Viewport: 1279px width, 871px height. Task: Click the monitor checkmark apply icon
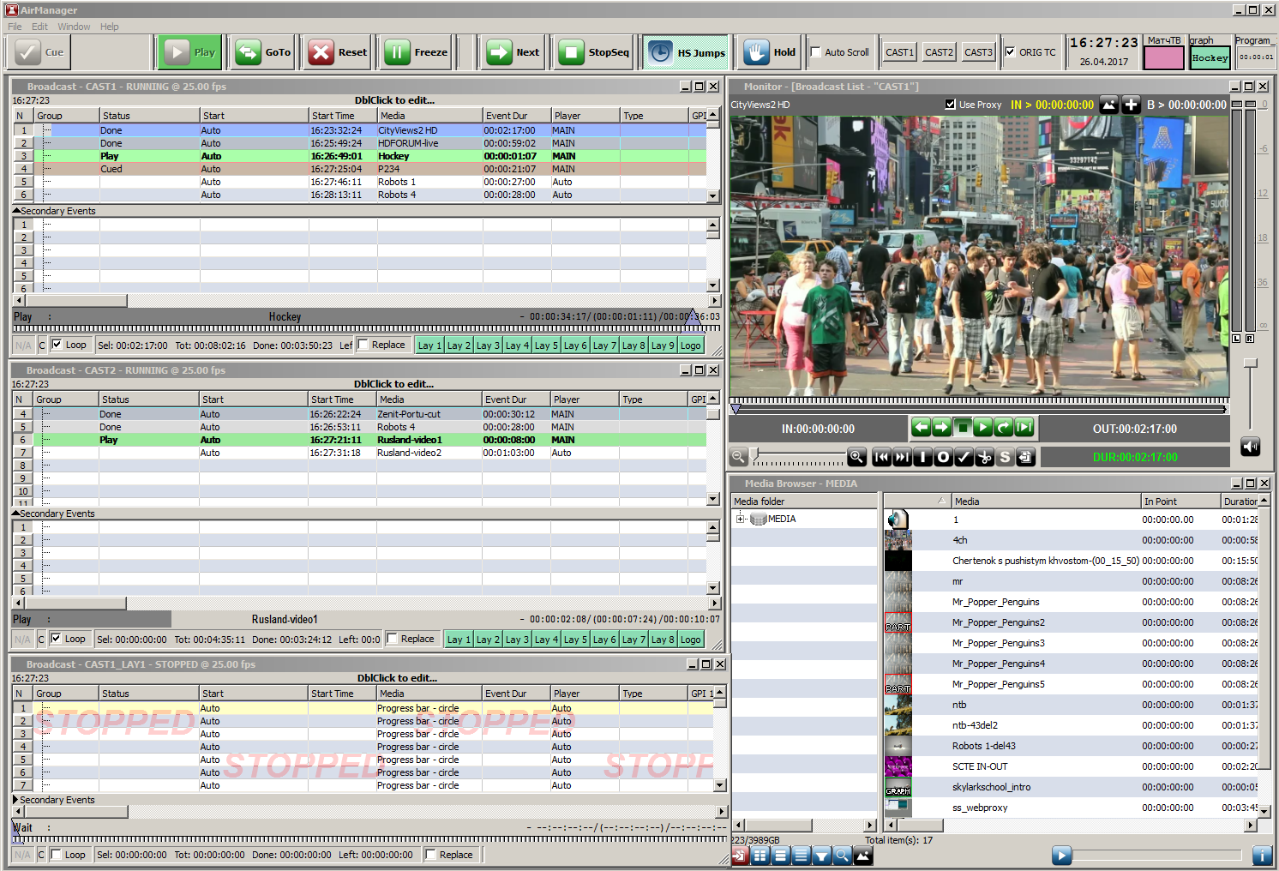point(964,457)
